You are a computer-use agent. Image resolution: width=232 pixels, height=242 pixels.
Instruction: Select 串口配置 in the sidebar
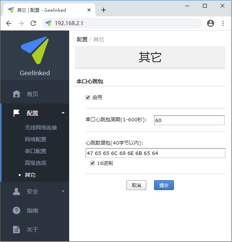(36, 151)
